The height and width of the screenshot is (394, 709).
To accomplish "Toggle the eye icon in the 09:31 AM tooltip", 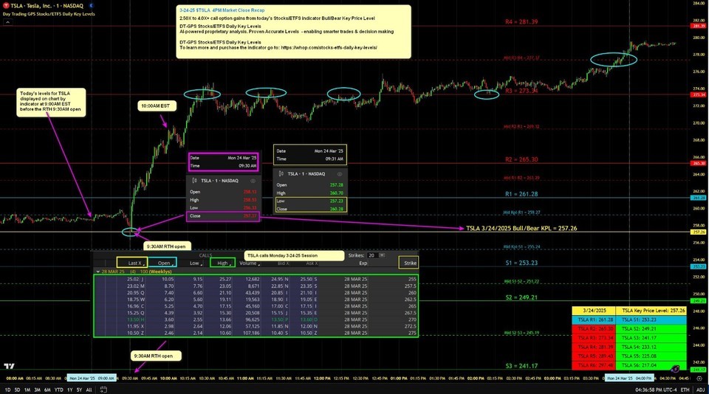I will (x=340, y=174).
